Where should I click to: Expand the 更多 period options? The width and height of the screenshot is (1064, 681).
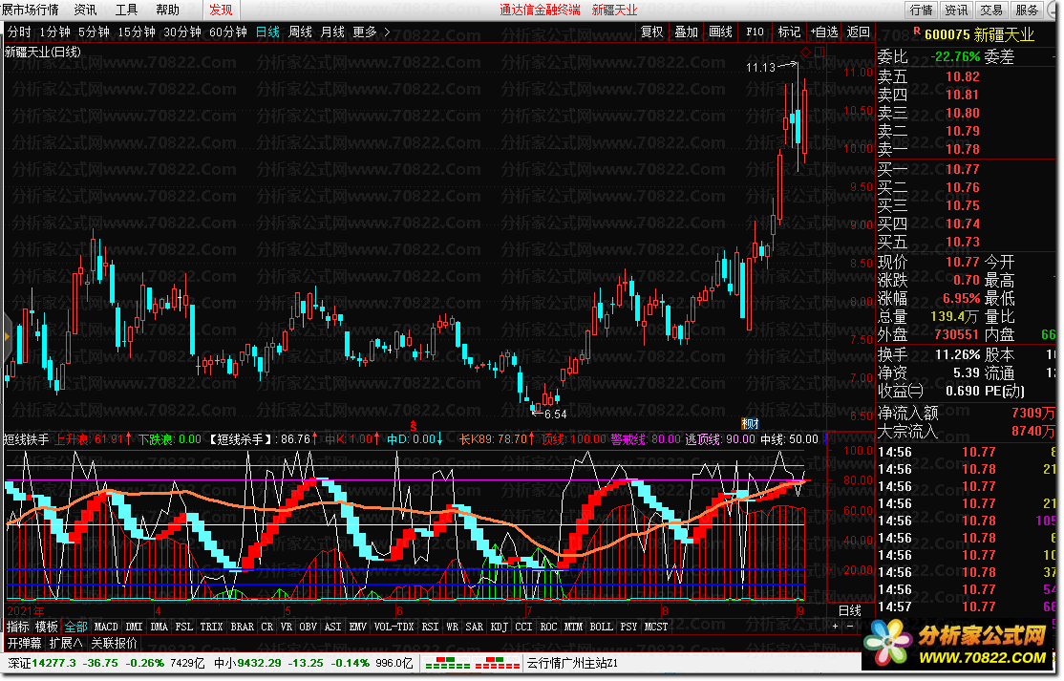click(x=372, y=32)
